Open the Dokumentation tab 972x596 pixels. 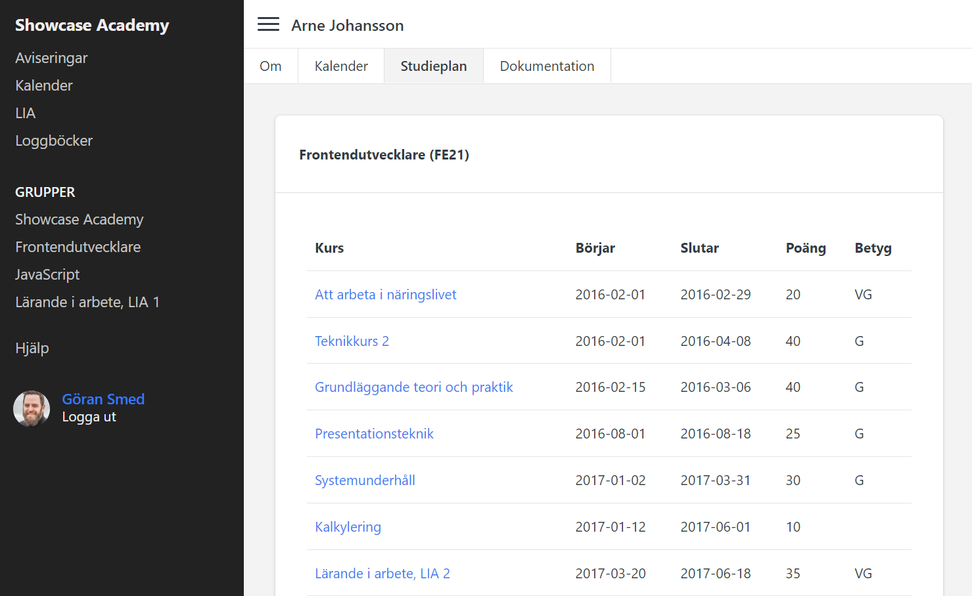pos(547,66)
